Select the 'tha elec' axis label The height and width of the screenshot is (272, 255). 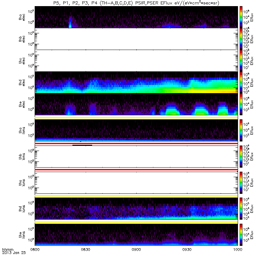point(22,17)
